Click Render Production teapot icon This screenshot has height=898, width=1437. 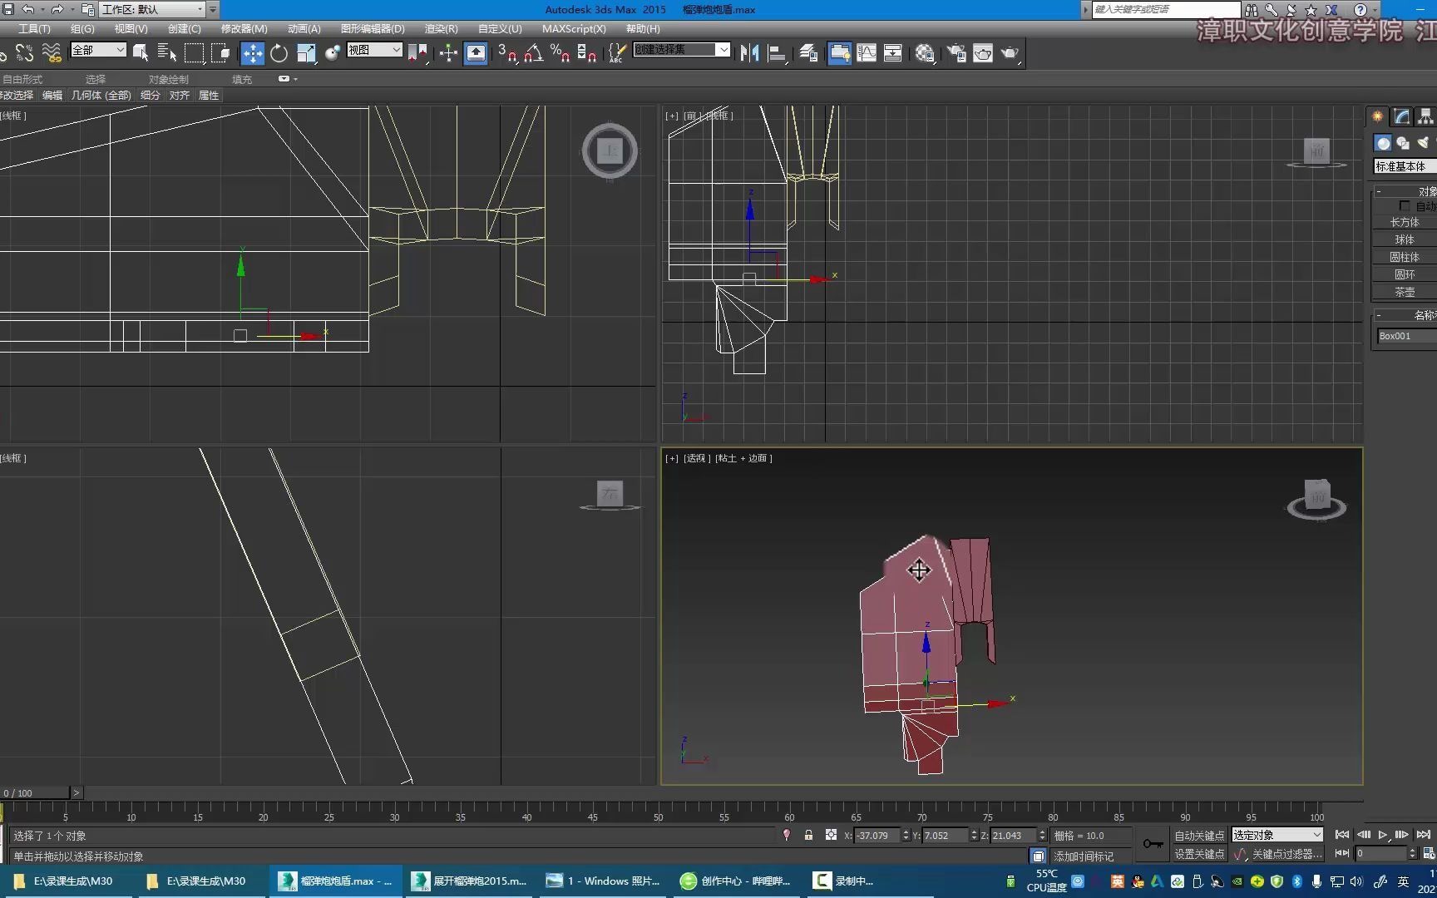(1010, 53)
